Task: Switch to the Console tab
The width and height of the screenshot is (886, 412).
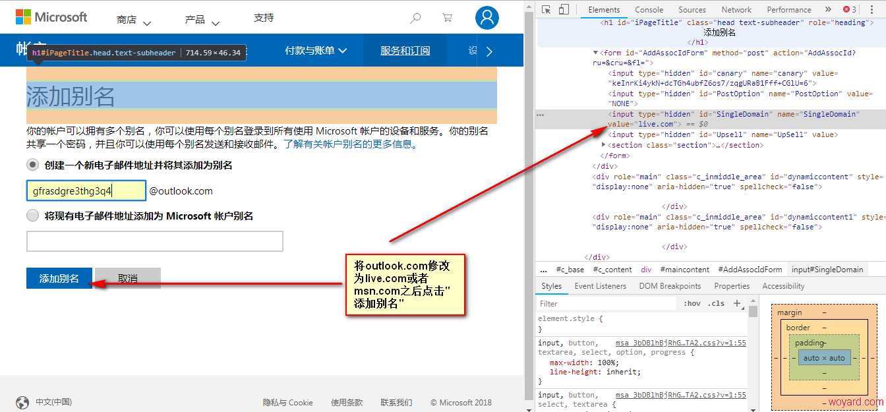Action: pyautogui.click(x=649, y=9)
